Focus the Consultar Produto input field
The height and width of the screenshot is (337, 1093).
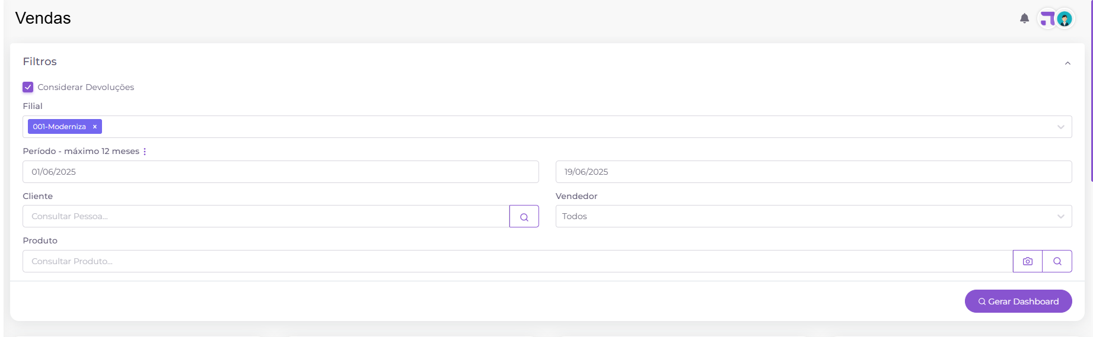pos(518,261)
